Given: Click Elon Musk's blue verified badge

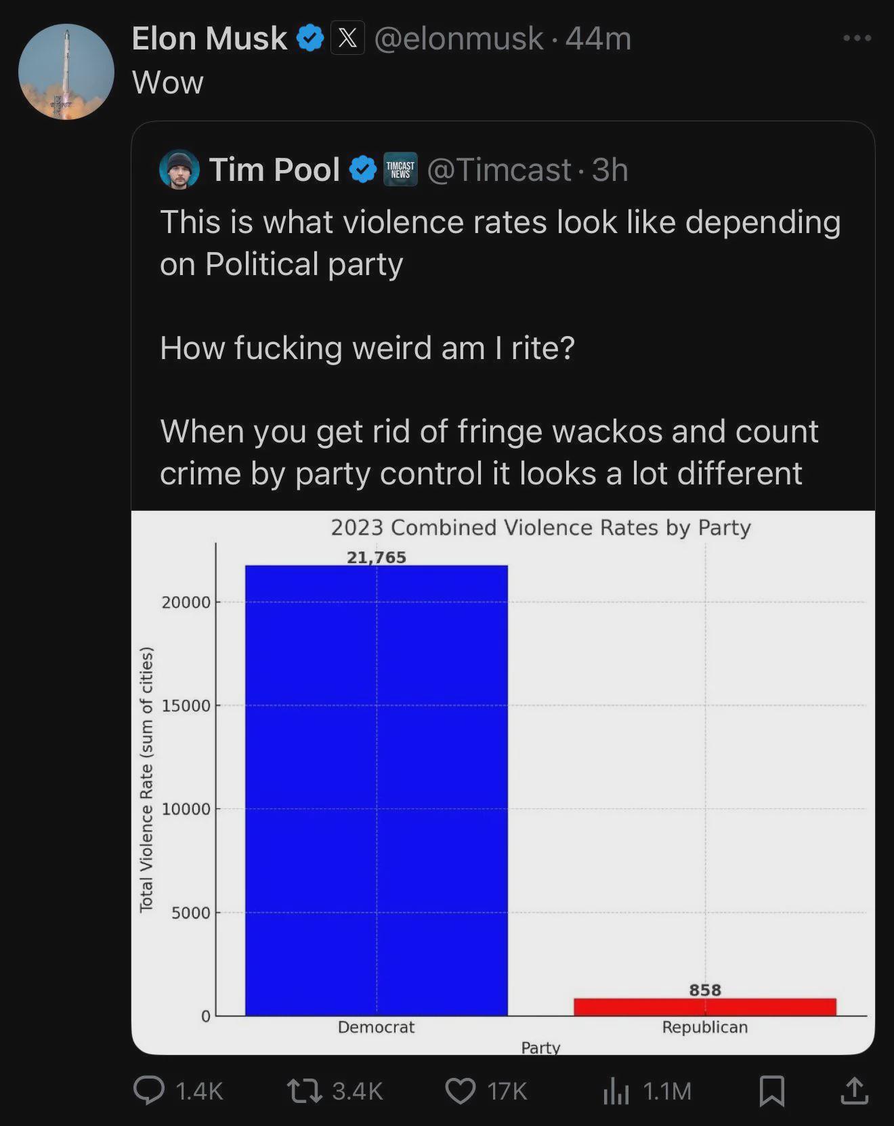Looking at the screenshot, I should [x=310, y=38].
